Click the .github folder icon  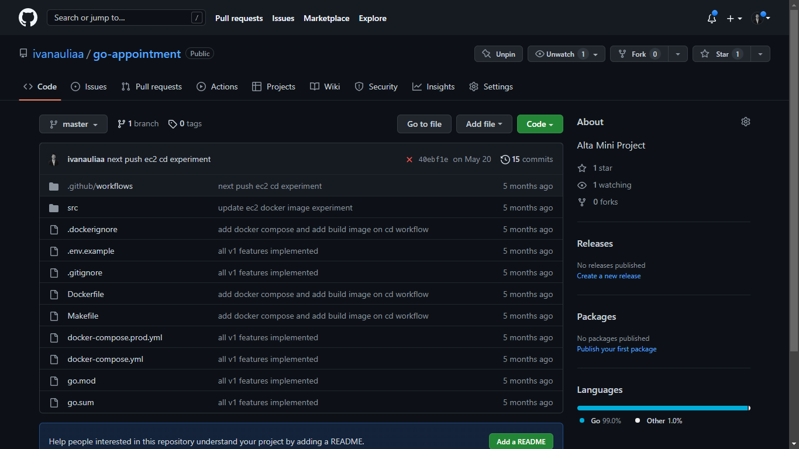click(54, 186)
